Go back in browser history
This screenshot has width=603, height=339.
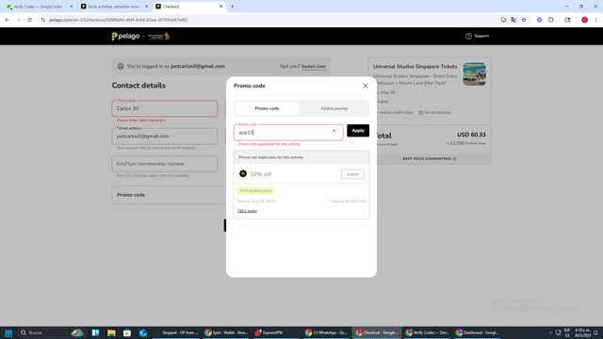[x=7, y=20]
